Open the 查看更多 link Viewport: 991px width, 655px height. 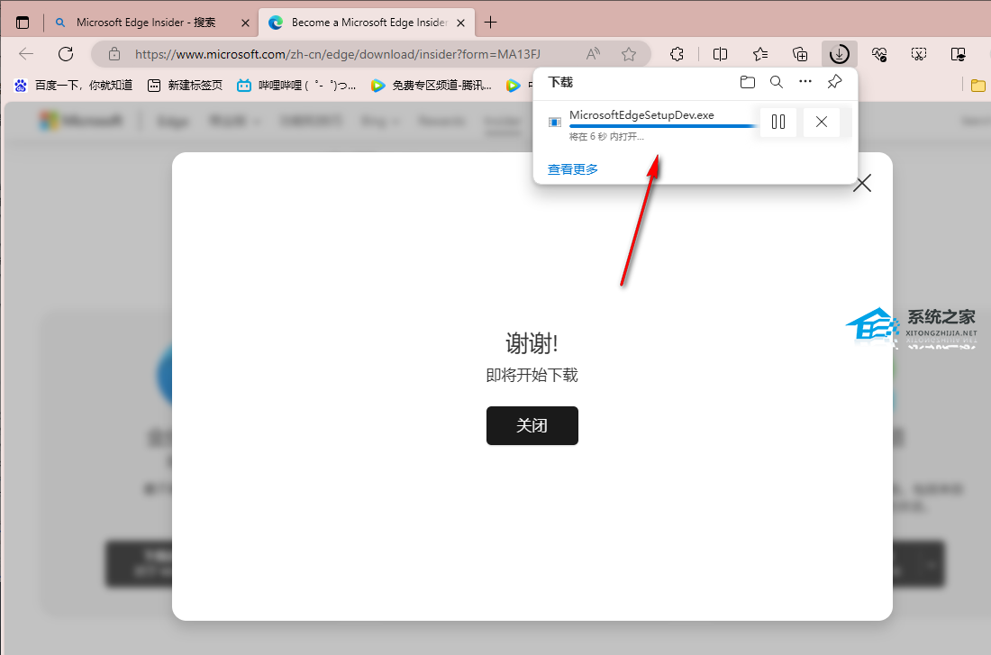pyautogui.click(x=573, y=168)
